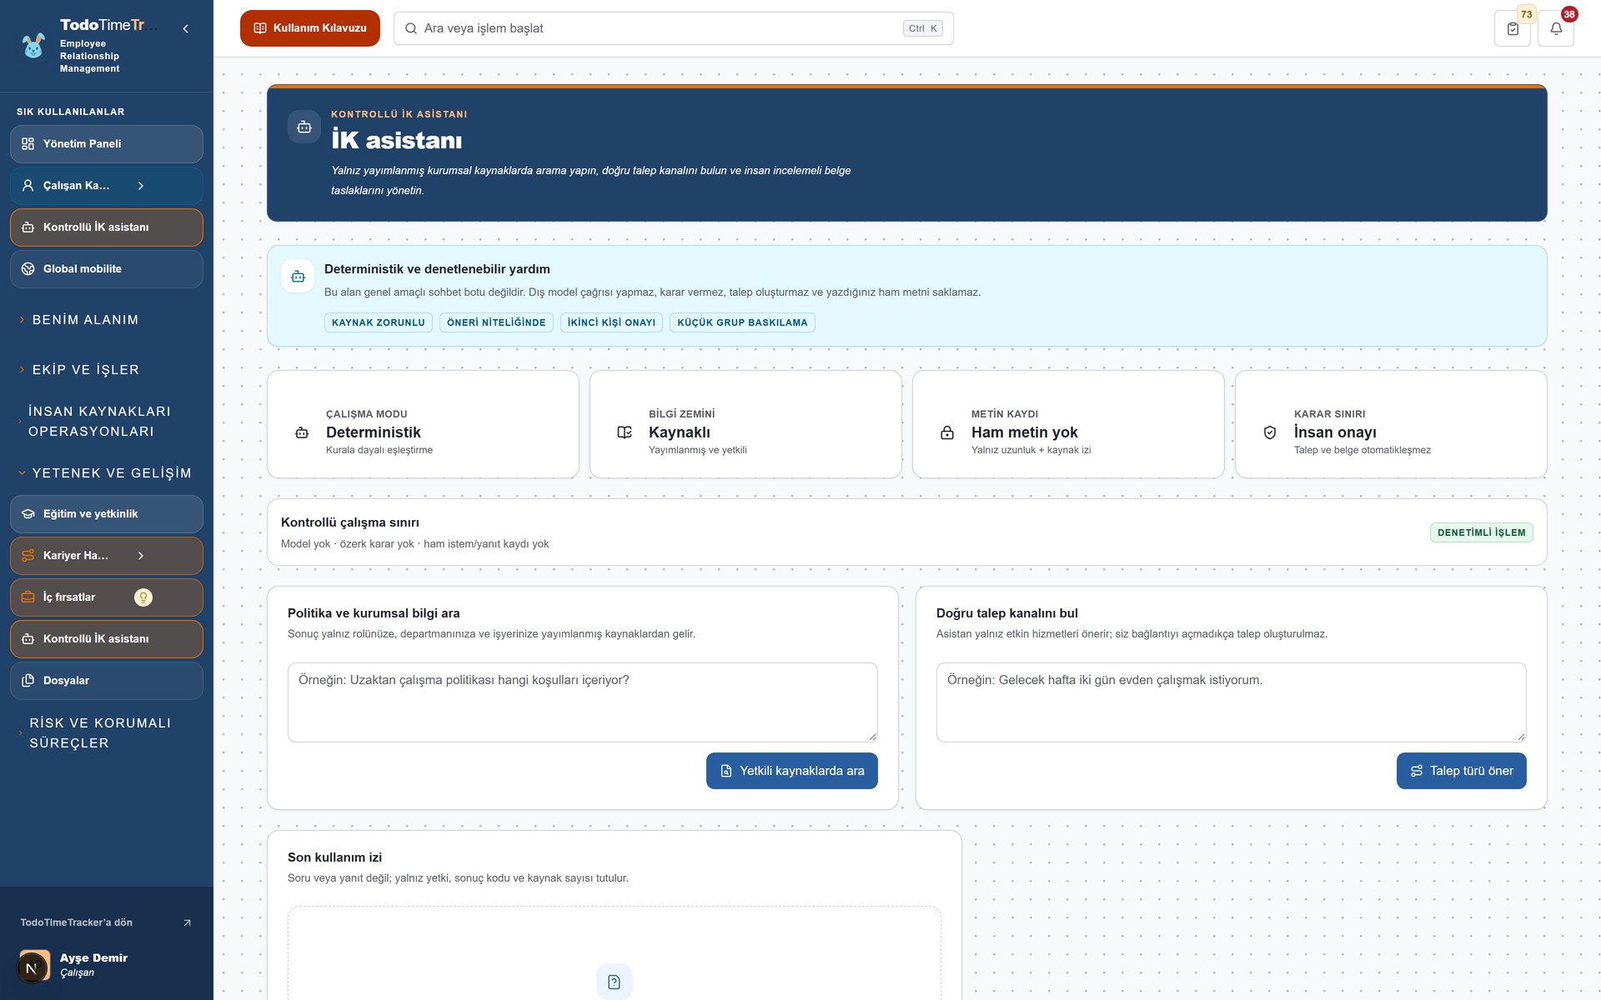Expand the Kariyer Ha... submenu arrow
This screenshot has height=1000, width=1601.
[x=141, y=556]
